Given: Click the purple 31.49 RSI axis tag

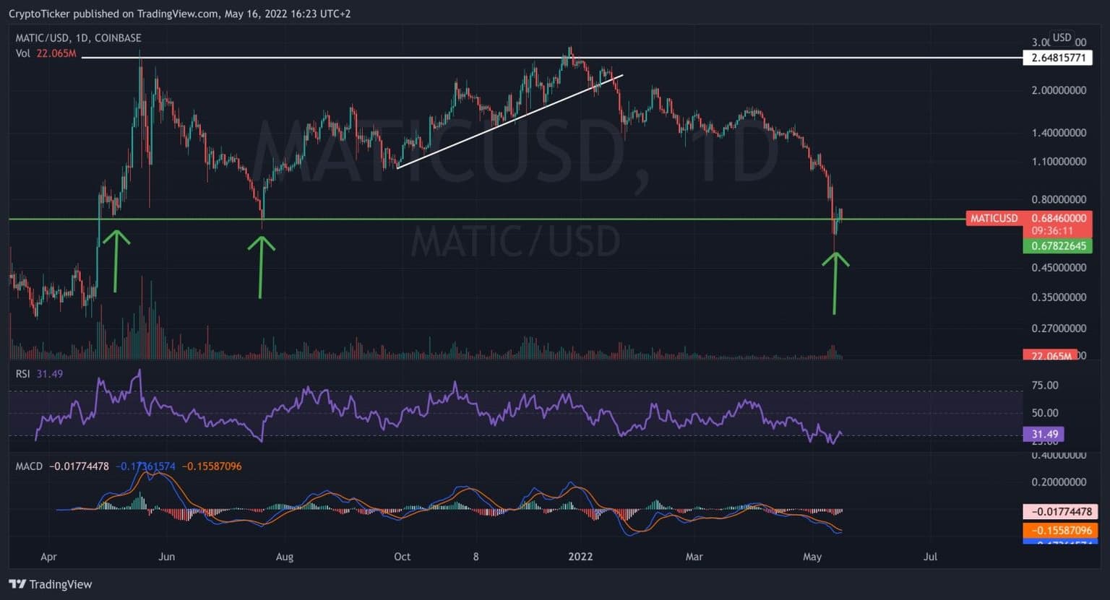Looking at the screenshot, I should 1044,434.
